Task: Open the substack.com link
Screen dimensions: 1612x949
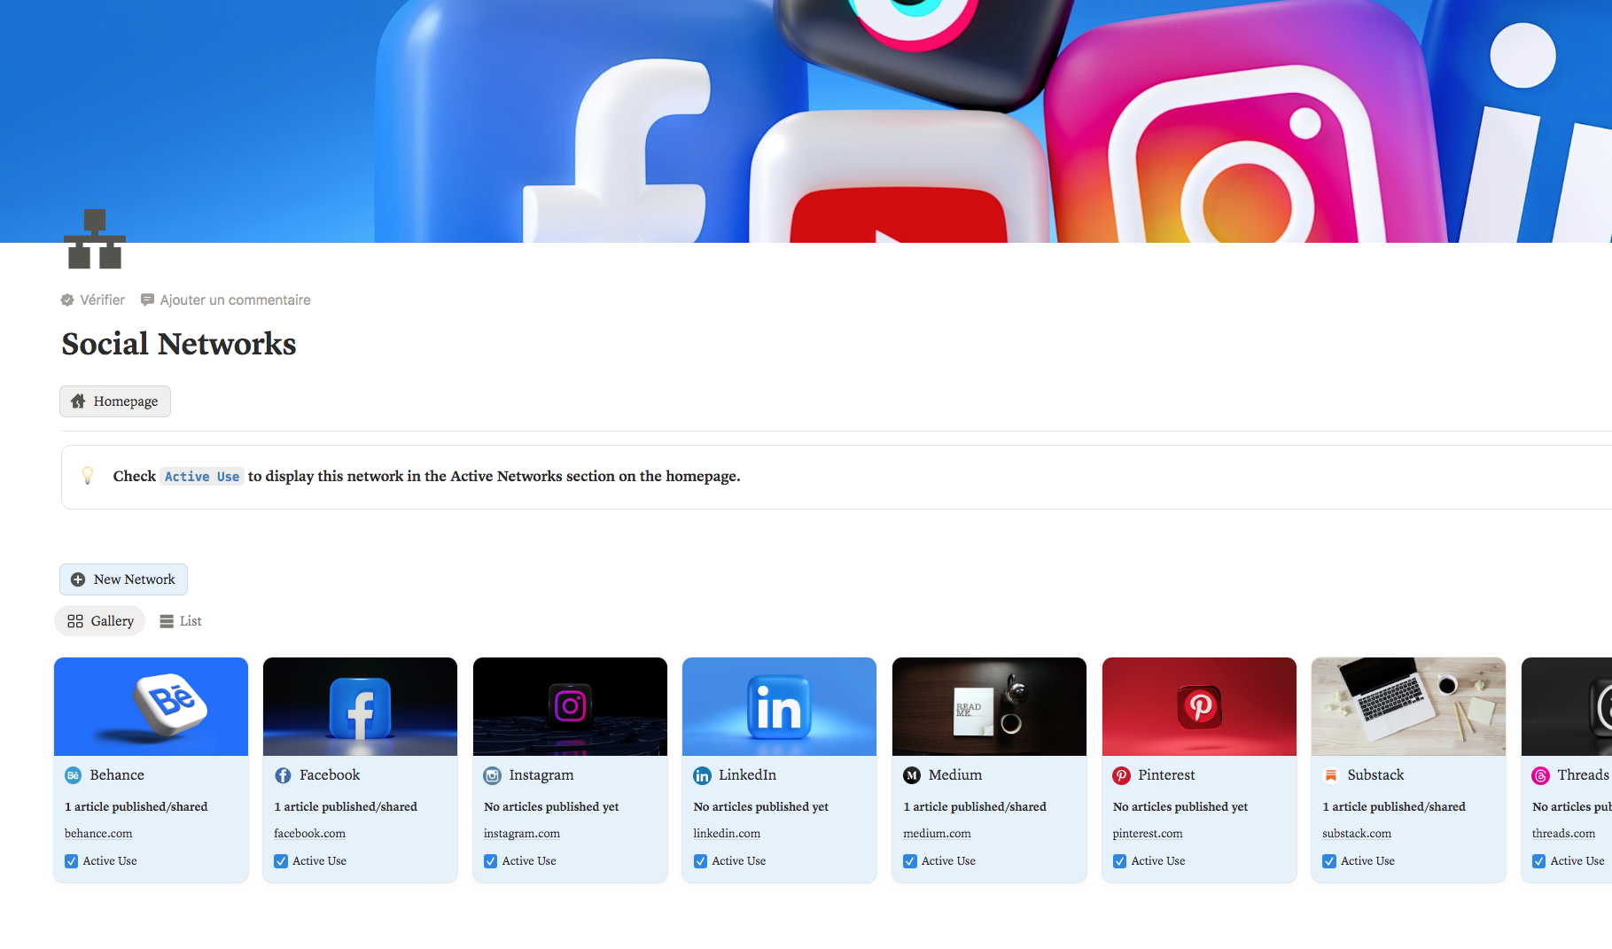Action: coord(1357,834)
